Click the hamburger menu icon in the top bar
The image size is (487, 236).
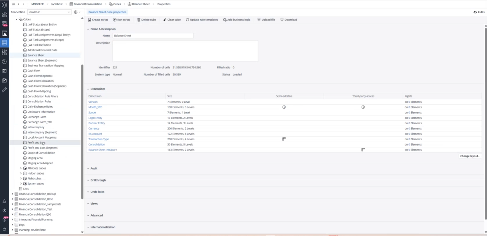pyautogui.click(x=13, y=4)
